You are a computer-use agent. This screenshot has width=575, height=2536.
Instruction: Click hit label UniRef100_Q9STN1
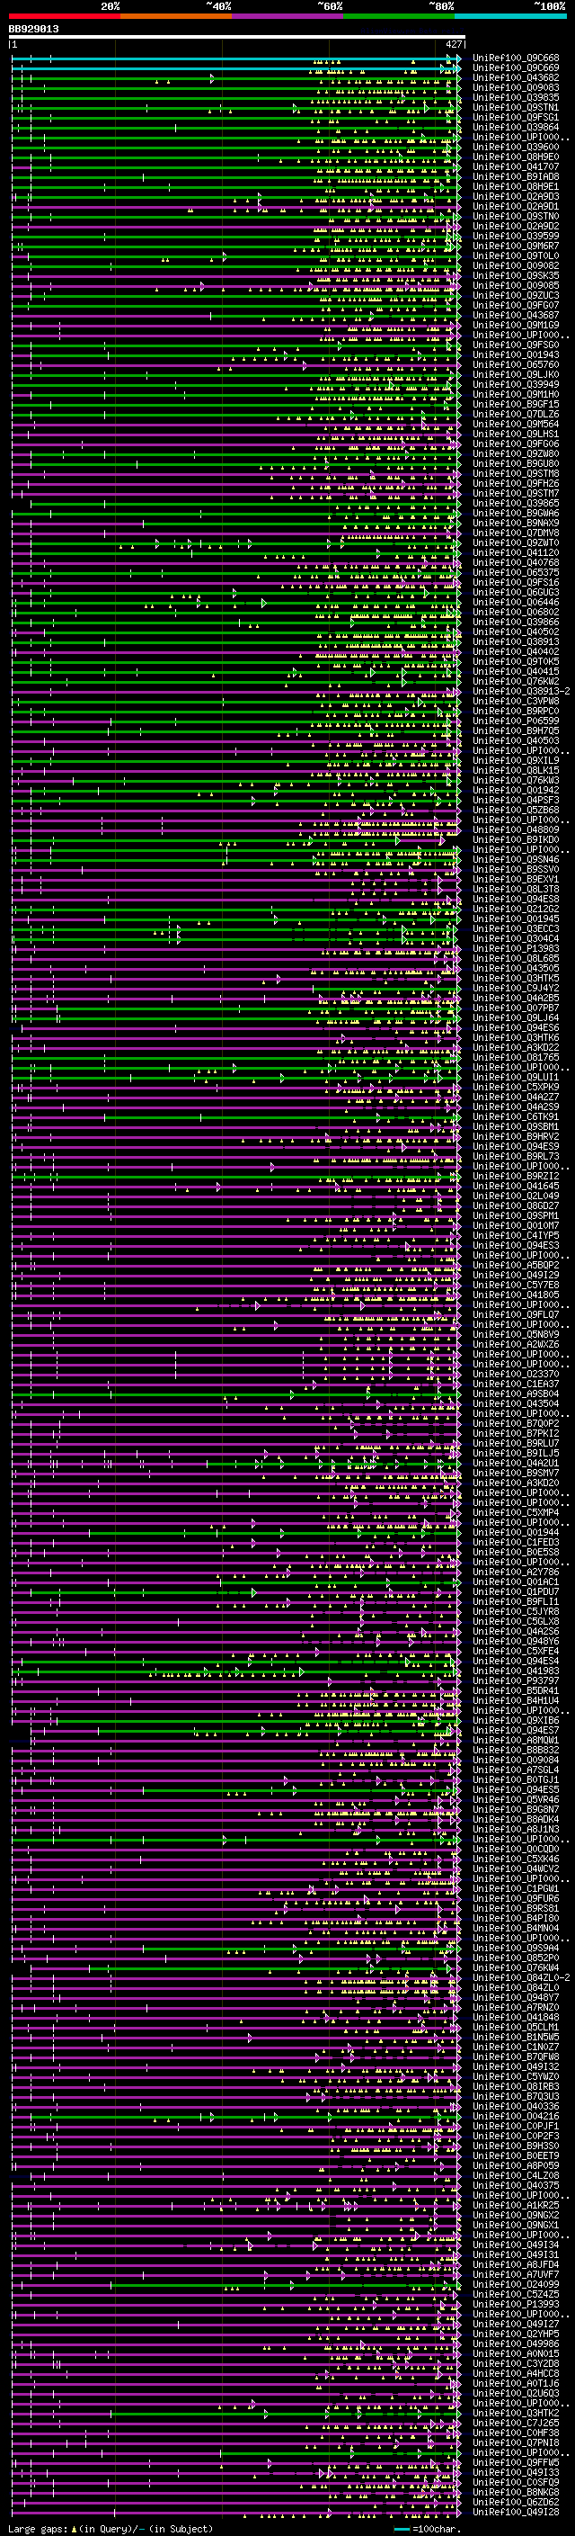click(x=516, y=107)
